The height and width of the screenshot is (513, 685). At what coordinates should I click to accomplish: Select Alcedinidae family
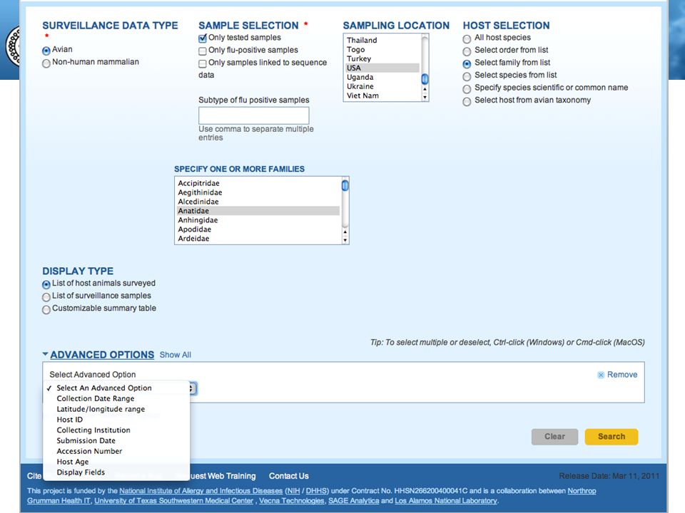pos(258,202)
